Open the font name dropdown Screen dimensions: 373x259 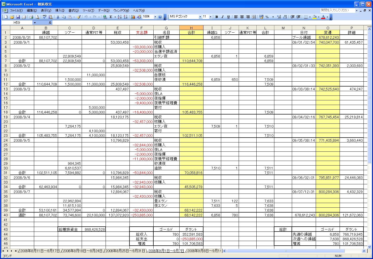coord(200,17)
